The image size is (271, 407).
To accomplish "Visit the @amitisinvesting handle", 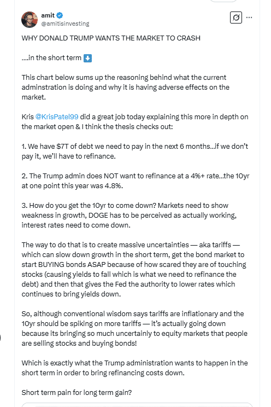I will pyautogui.click(x=65, y=24).
